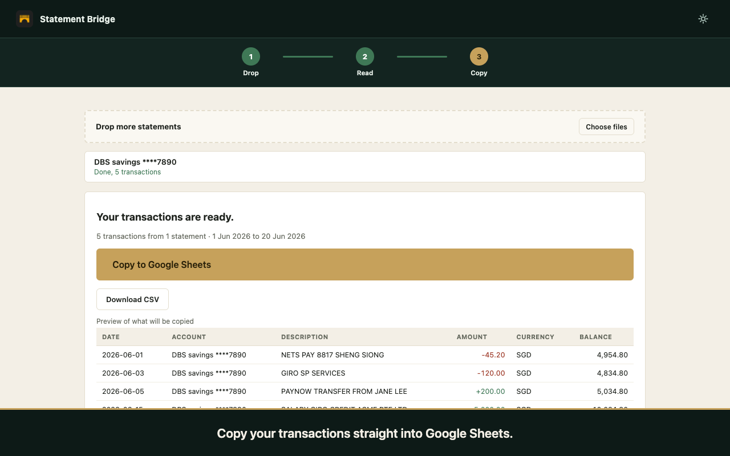Click PAYNOW TRANSFER FROM JANE LEE description

click(x=344, y=391)
